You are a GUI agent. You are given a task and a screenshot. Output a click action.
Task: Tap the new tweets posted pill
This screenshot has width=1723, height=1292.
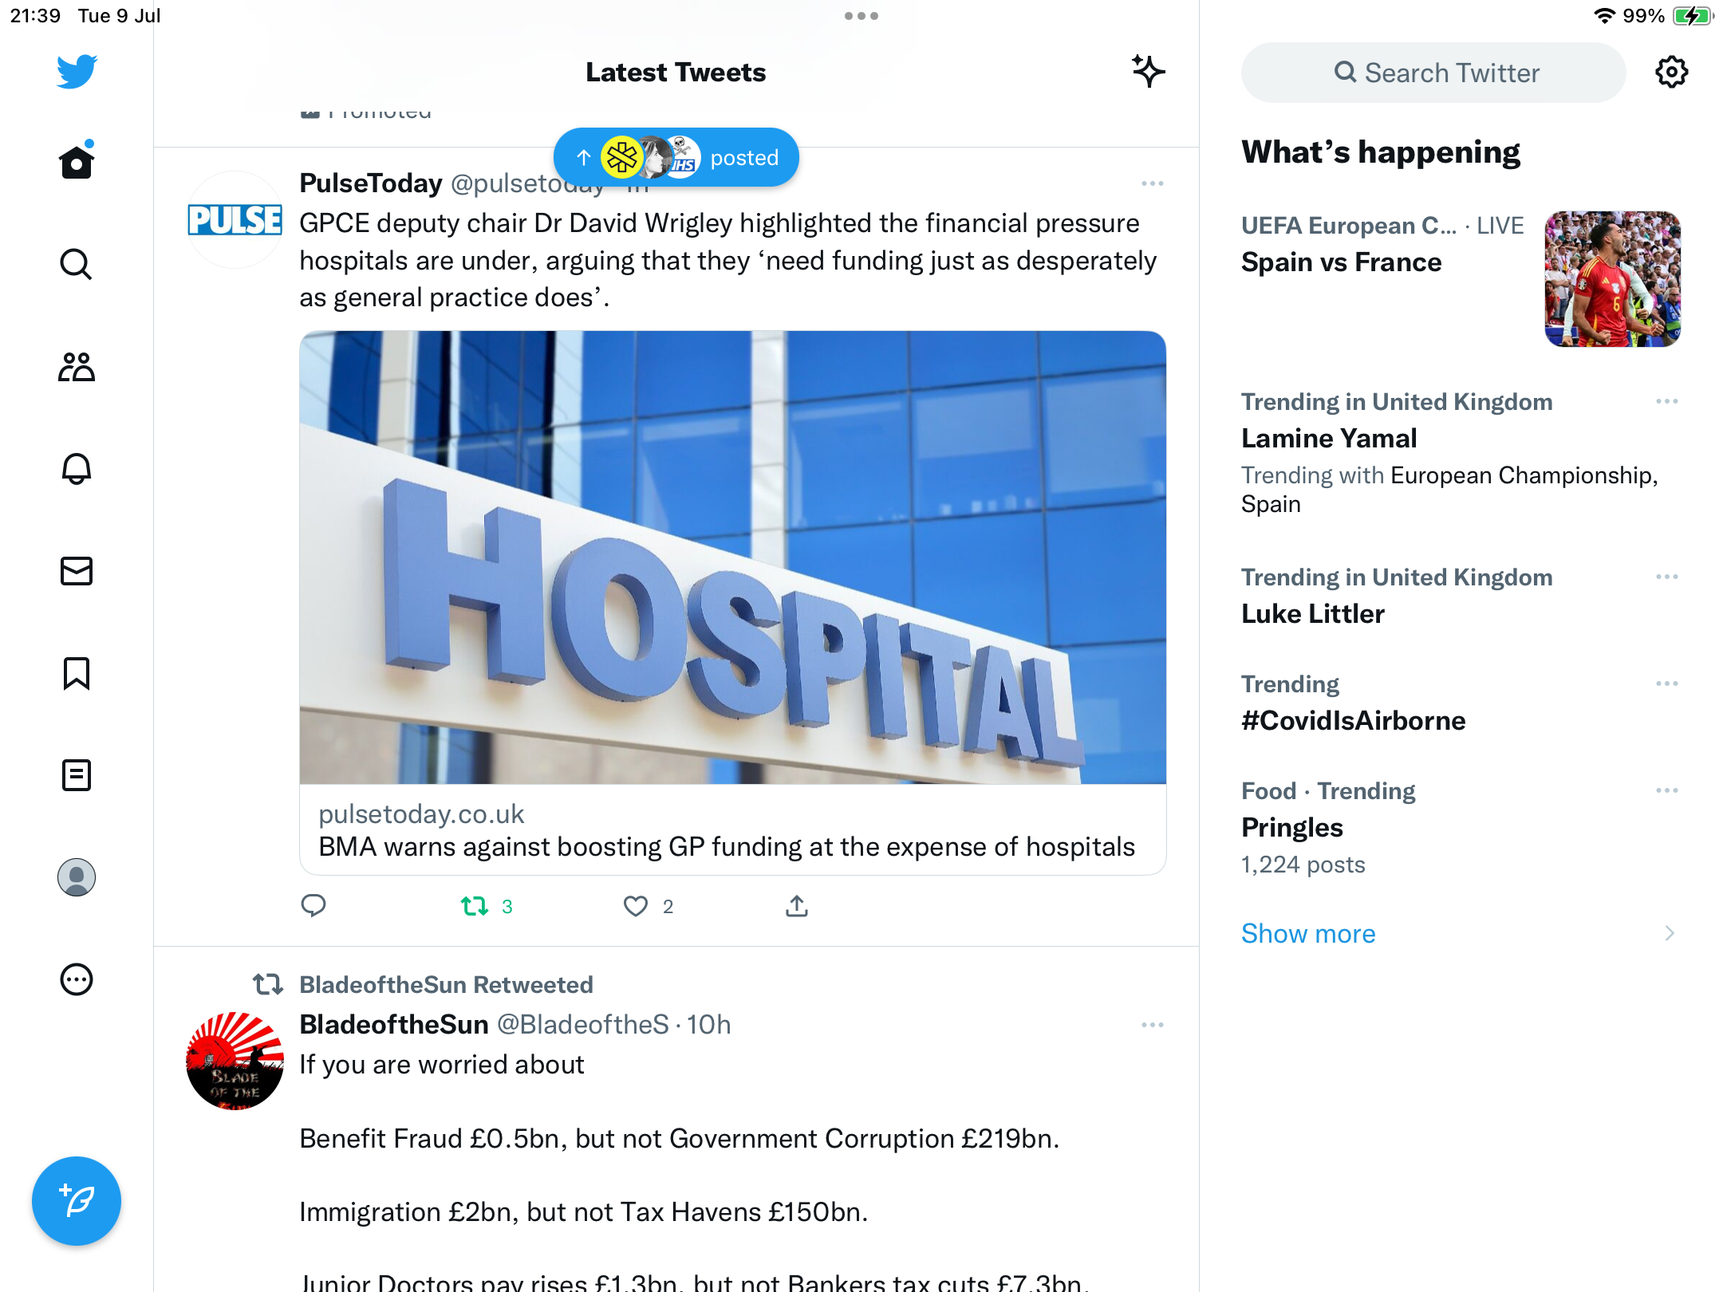click(676, 157)
